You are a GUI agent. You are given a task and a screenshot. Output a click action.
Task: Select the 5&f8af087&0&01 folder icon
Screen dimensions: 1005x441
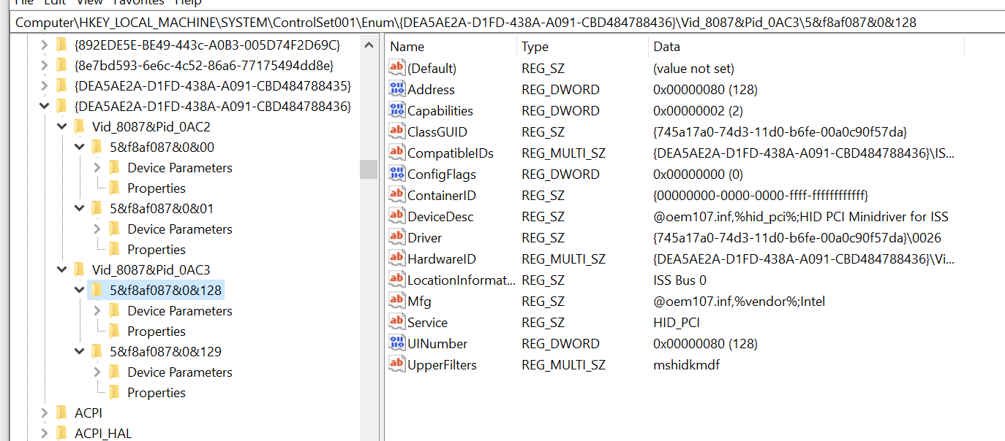point(97,208)
